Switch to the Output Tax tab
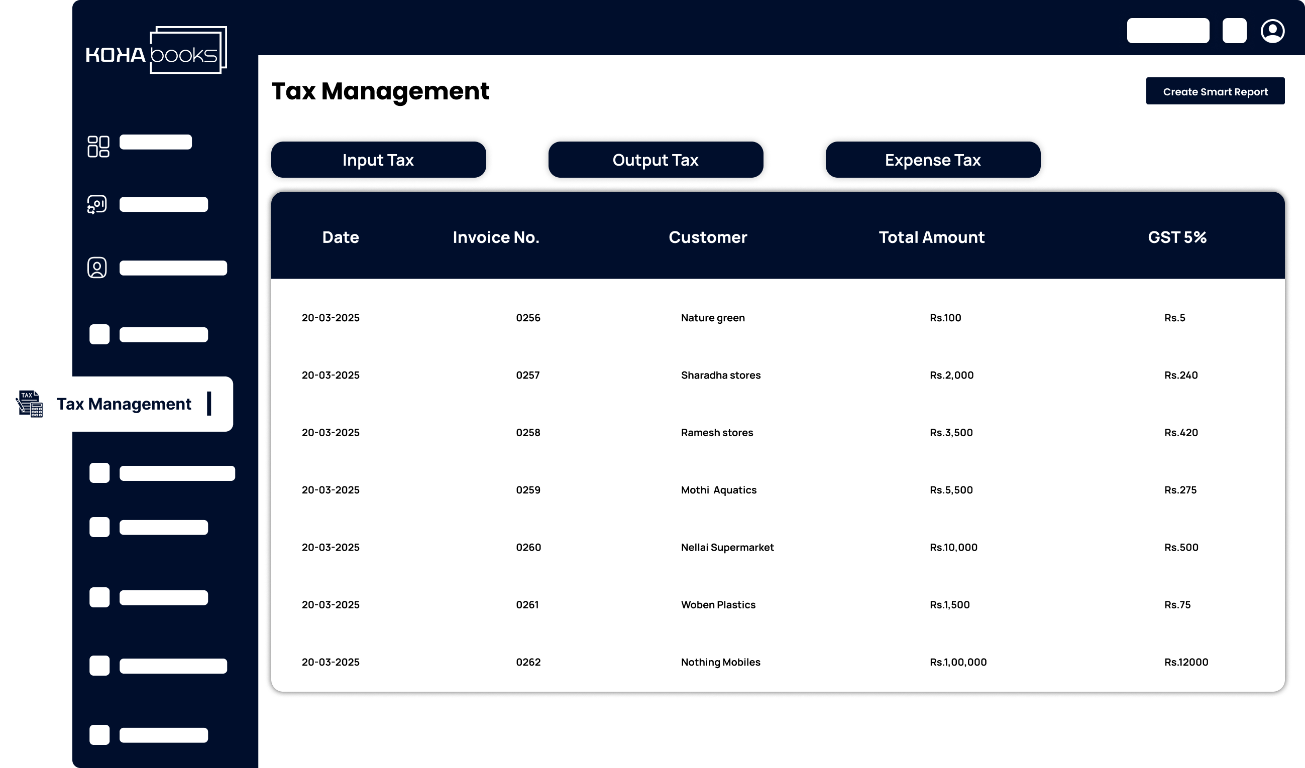Screen dimensions: 1305x768 [x=655, y=160]
